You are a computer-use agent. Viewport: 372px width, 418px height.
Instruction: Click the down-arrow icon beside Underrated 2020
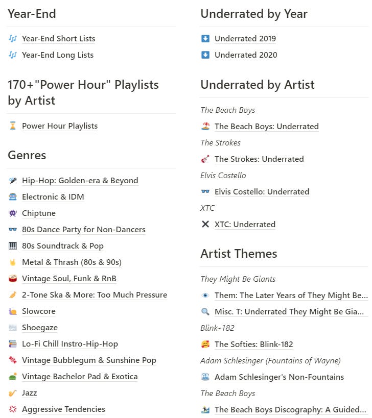205,55
